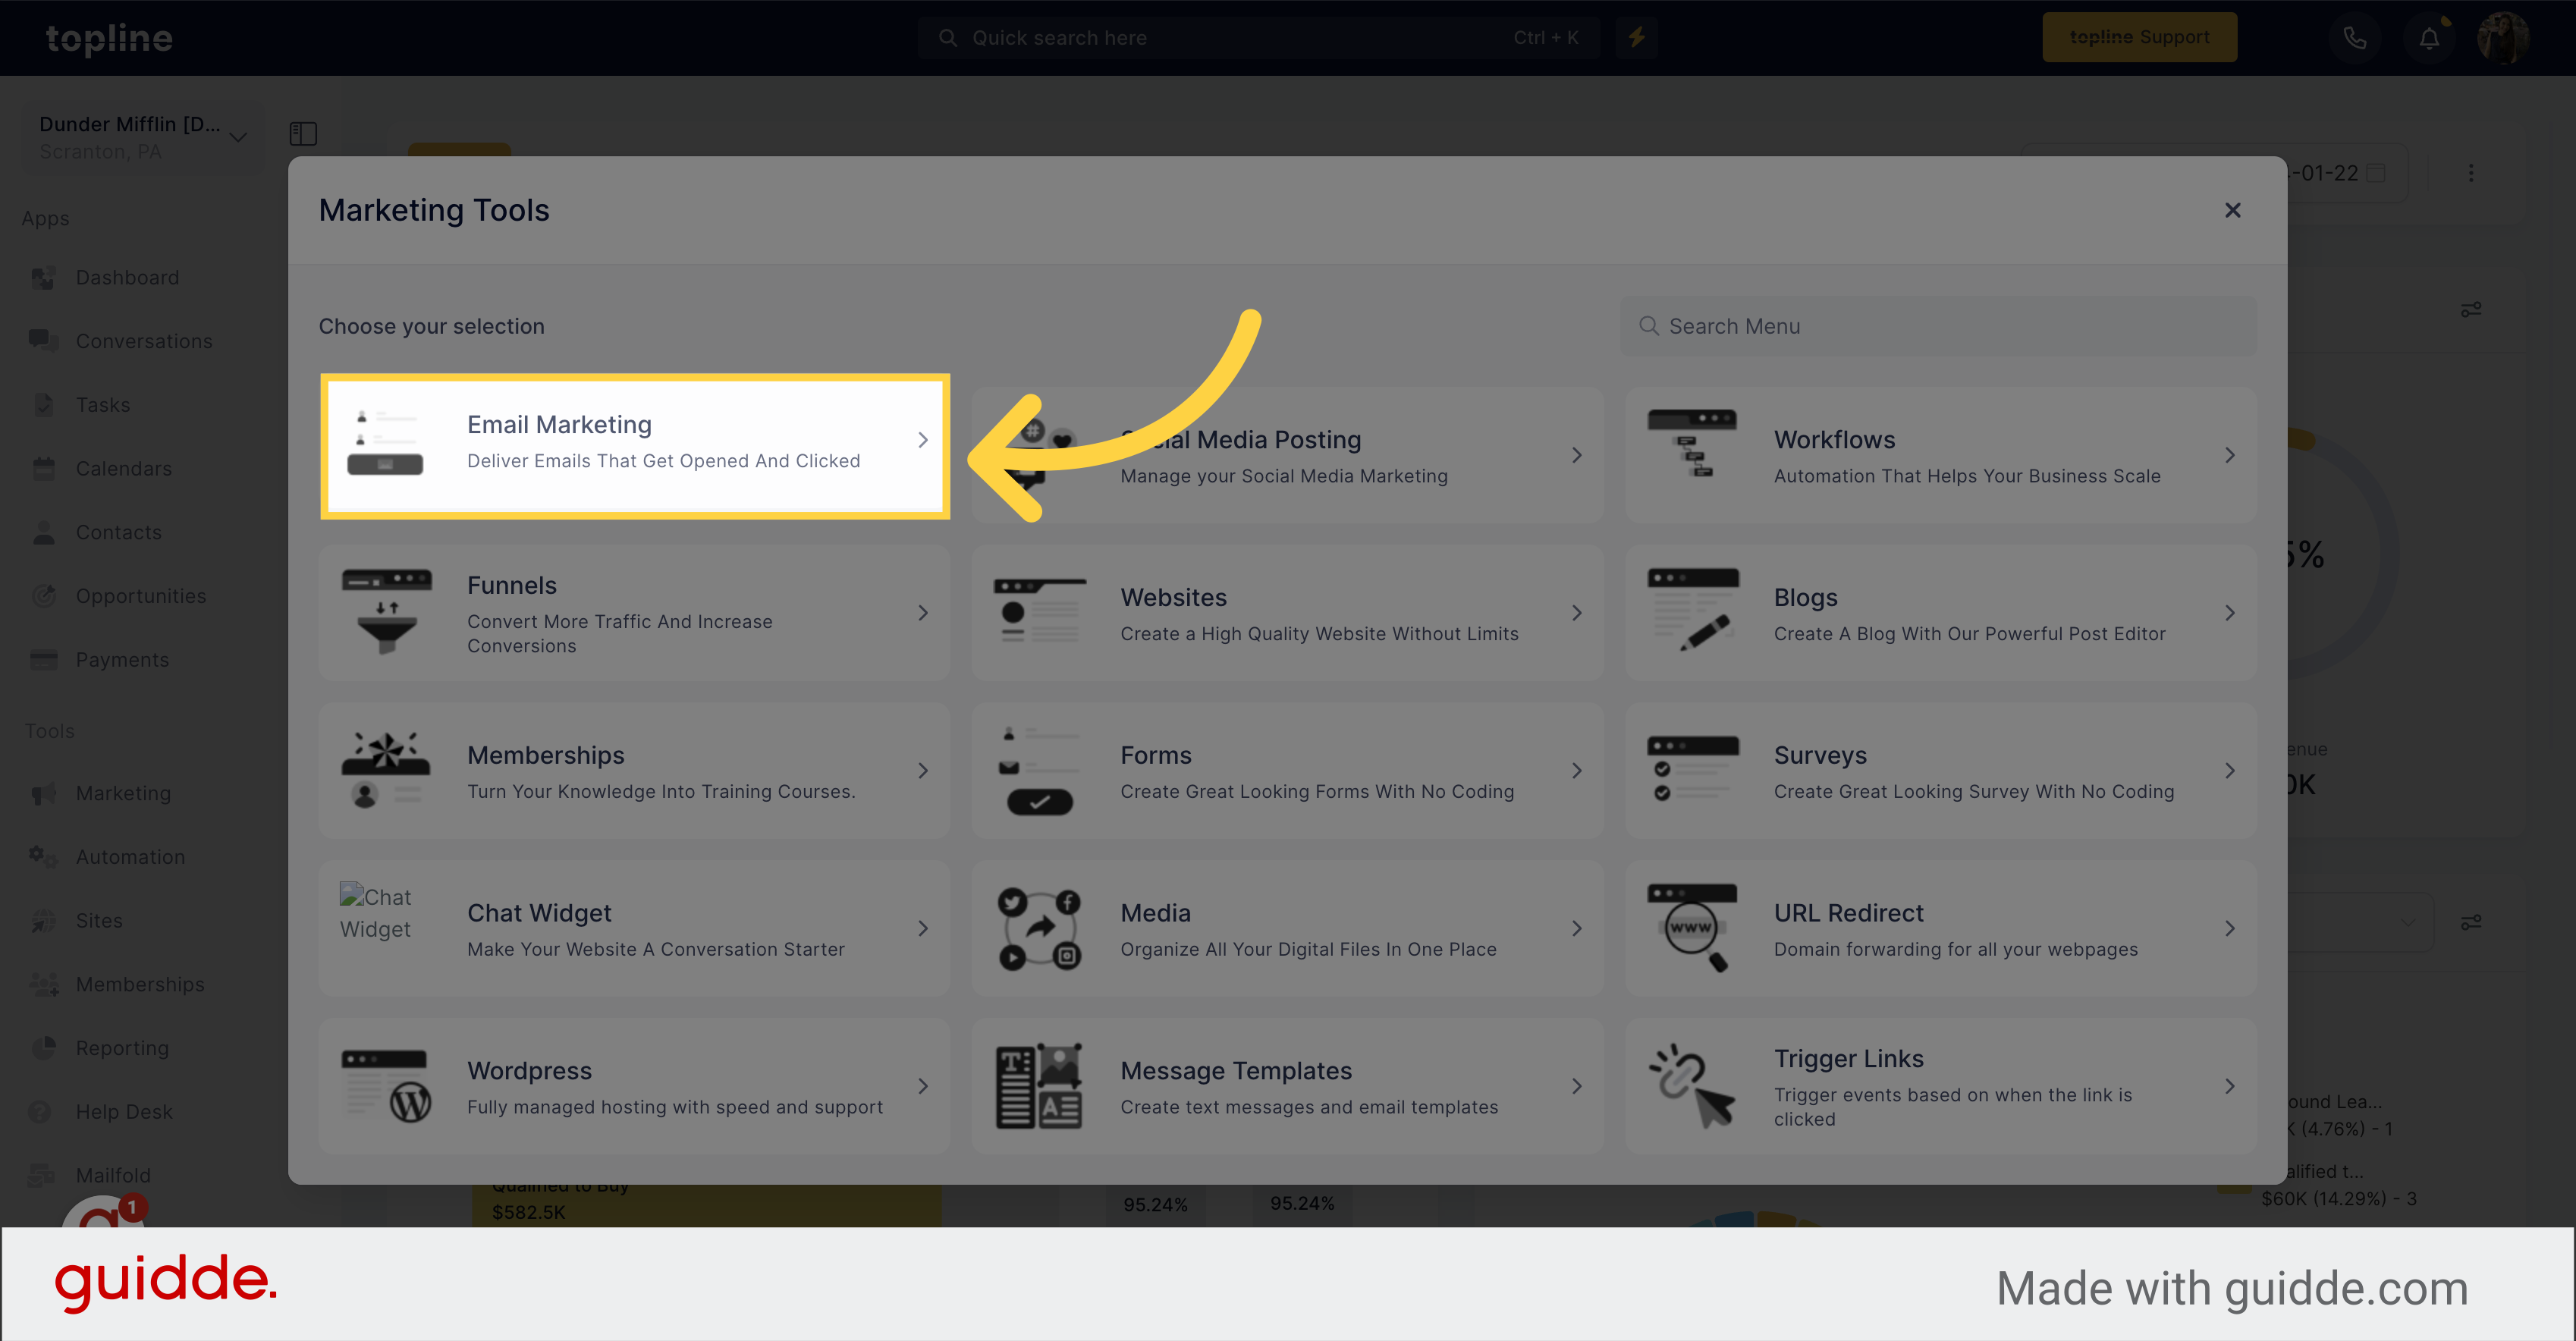Open Opportunities in sidebar
The height and width of the screenshot is (1341, 2576).
tap(141, 596)
